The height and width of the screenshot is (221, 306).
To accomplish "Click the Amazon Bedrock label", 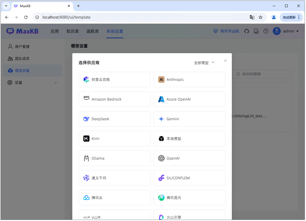I will [107, 99].
